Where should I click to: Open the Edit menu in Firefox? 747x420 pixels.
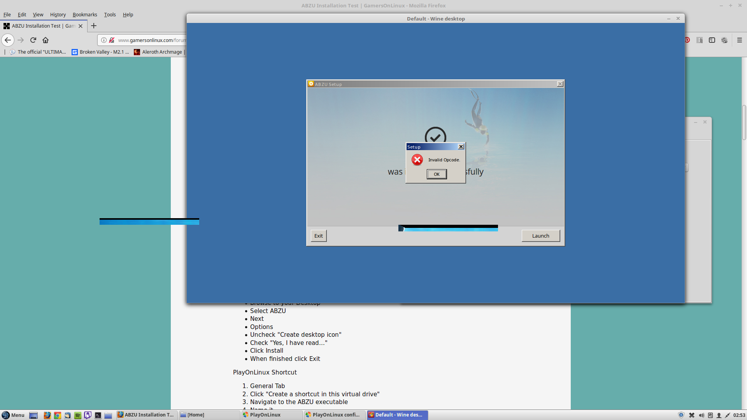pos(22,14)
